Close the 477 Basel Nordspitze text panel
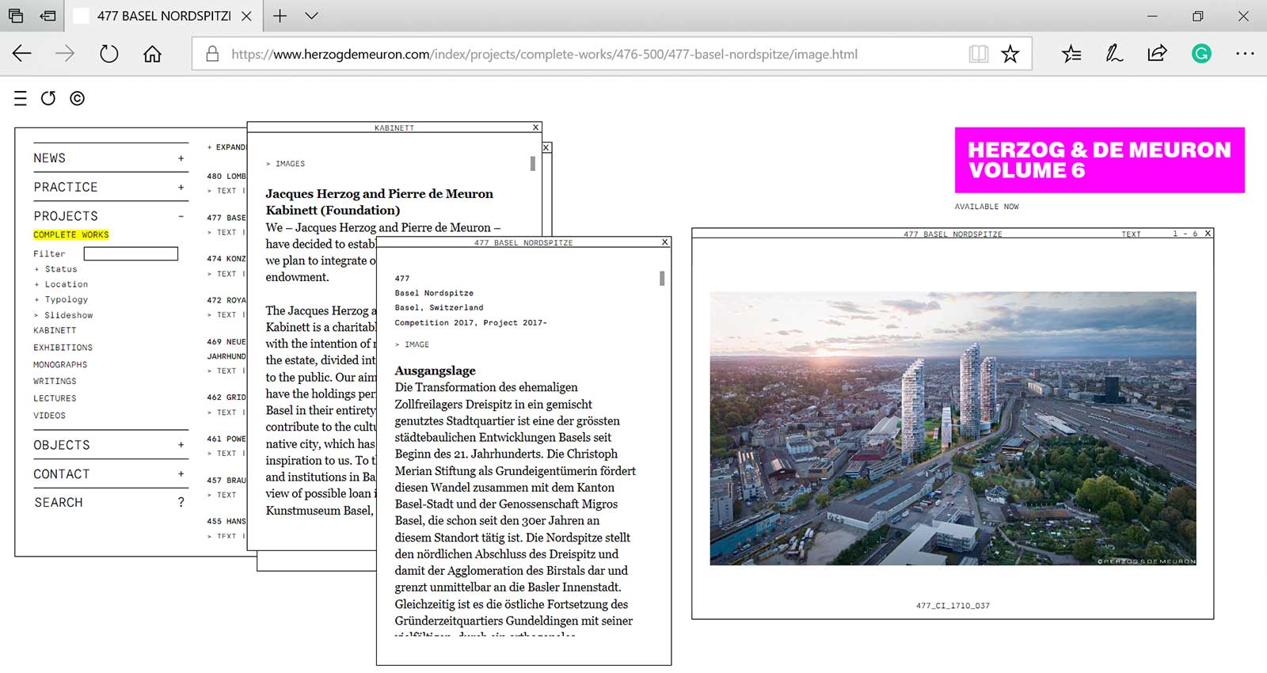The image size is (1267, 673). (665, 242)
